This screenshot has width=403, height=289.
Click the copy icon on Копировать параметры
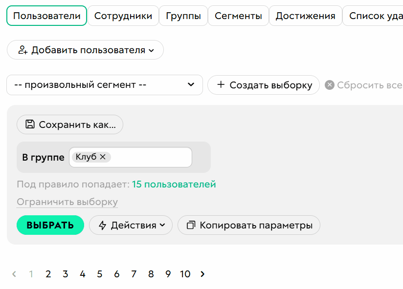[x=190, y=225]
